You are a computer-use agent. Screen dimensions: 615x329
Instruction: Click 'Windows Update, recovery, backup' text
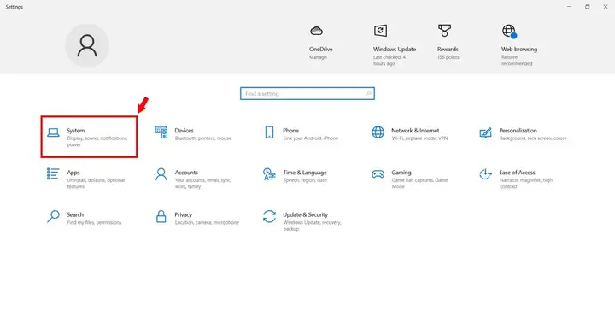click(x=313, y=226)
